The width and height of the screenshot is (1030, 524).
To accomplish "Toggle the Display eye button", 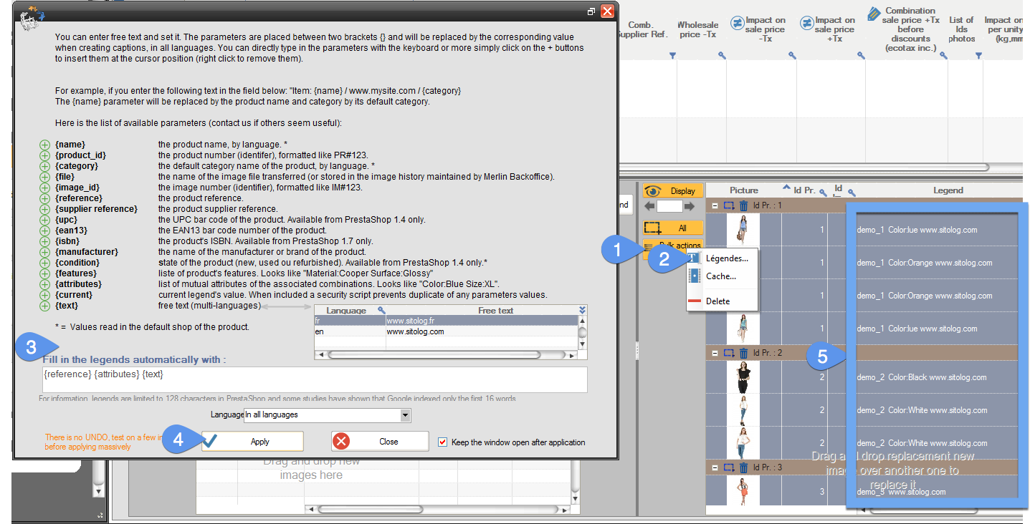I will coord(673,191).
